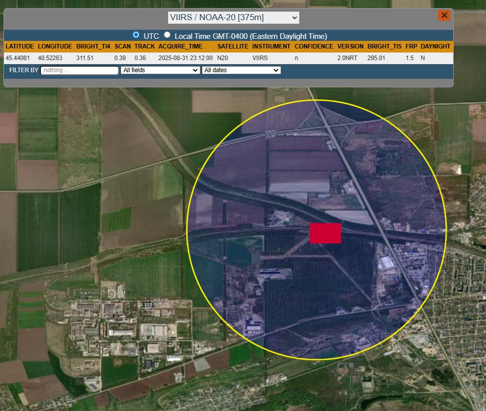Click the DAYNIGHT column header
The width and height of the screenshot is (486, 411).
pyautogui.click(x=435, y=46)
